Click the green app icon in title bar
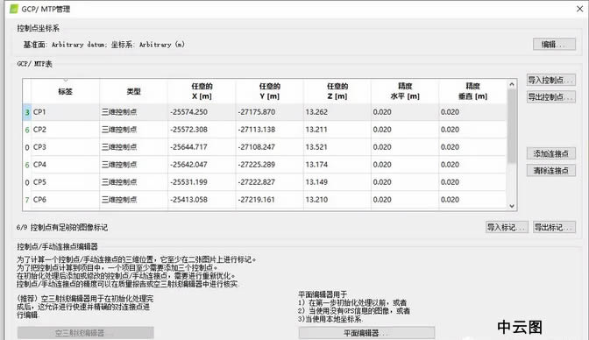Viewport: 589px width, 340px height. (x=14, y=9)
